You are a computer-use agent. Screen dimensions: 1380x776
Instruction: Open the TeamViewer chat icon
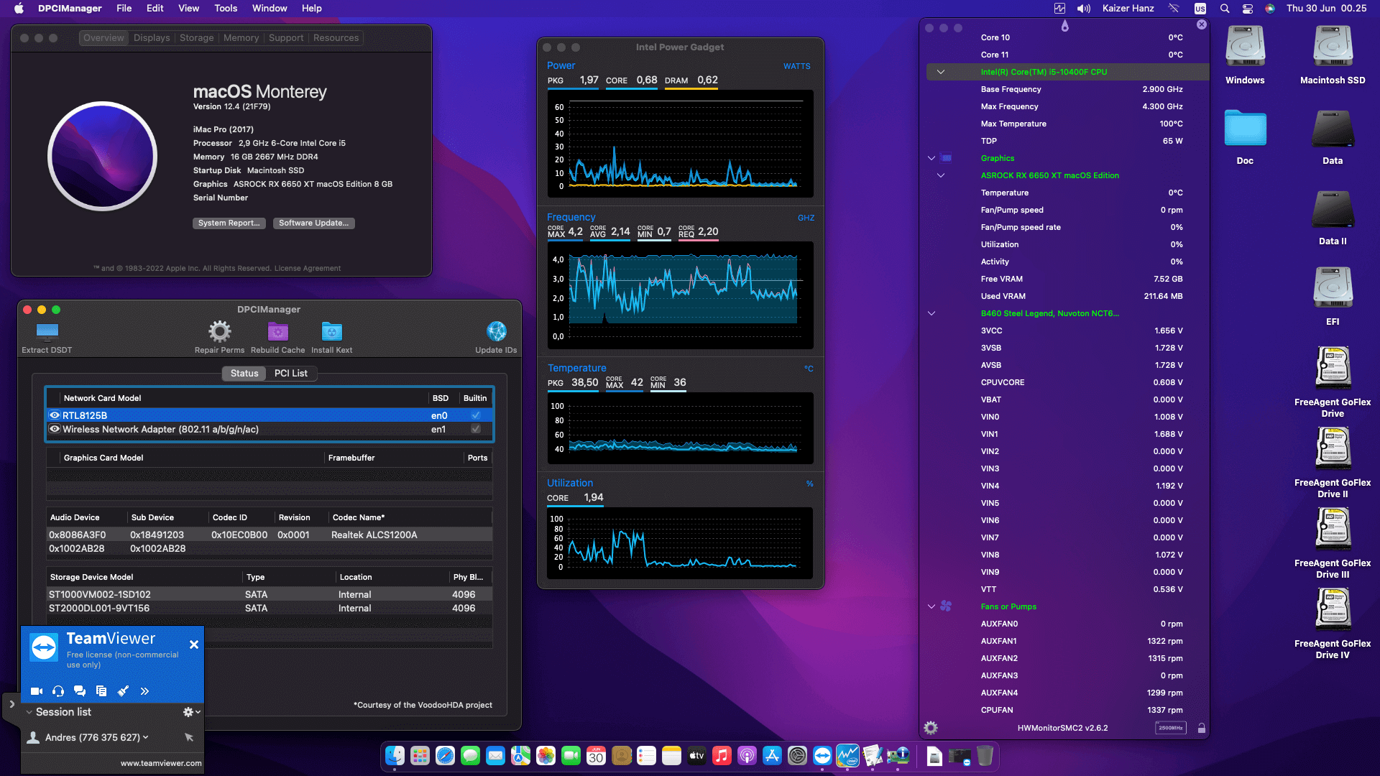coord(80,691)
